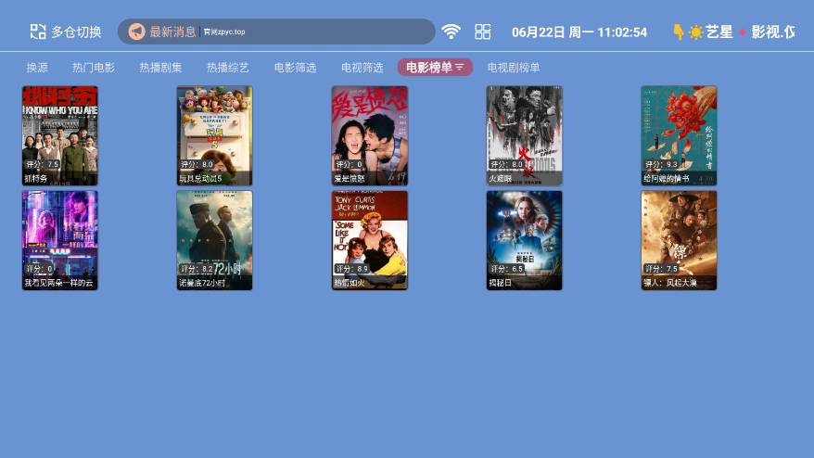Click the 给阿嬷的情书 title caption
This screenshot has width=814, height=458.
(x=666, y=179)
